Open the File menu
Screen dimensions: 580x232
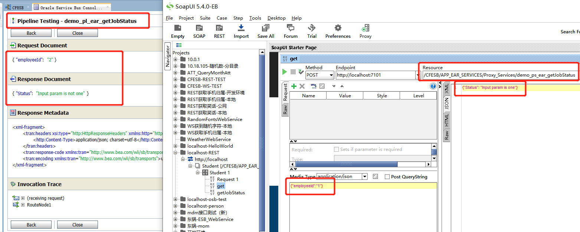(x=169, y=18)
